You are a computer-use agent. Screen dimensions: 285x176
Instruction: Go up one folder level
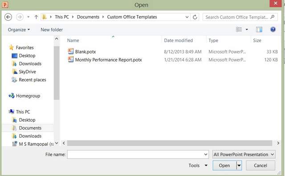pos(36,17)
